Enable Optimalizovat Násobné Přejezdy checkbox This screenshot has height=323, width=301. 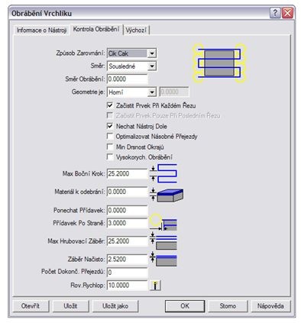point(110,137)
